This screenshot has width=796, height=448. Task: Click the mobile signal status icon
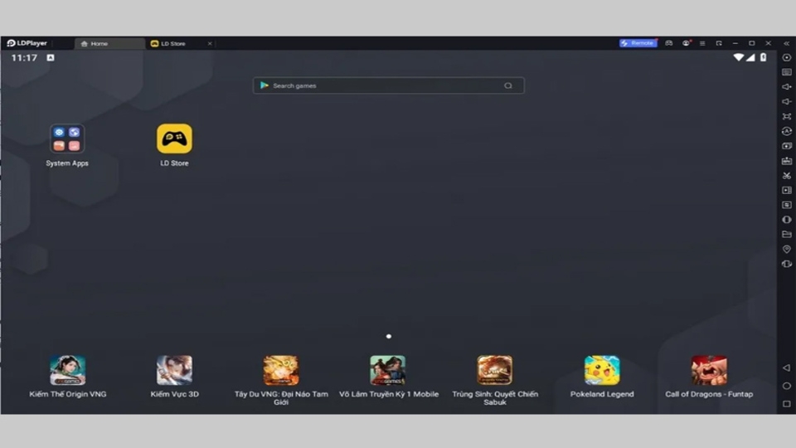(750, 57)
